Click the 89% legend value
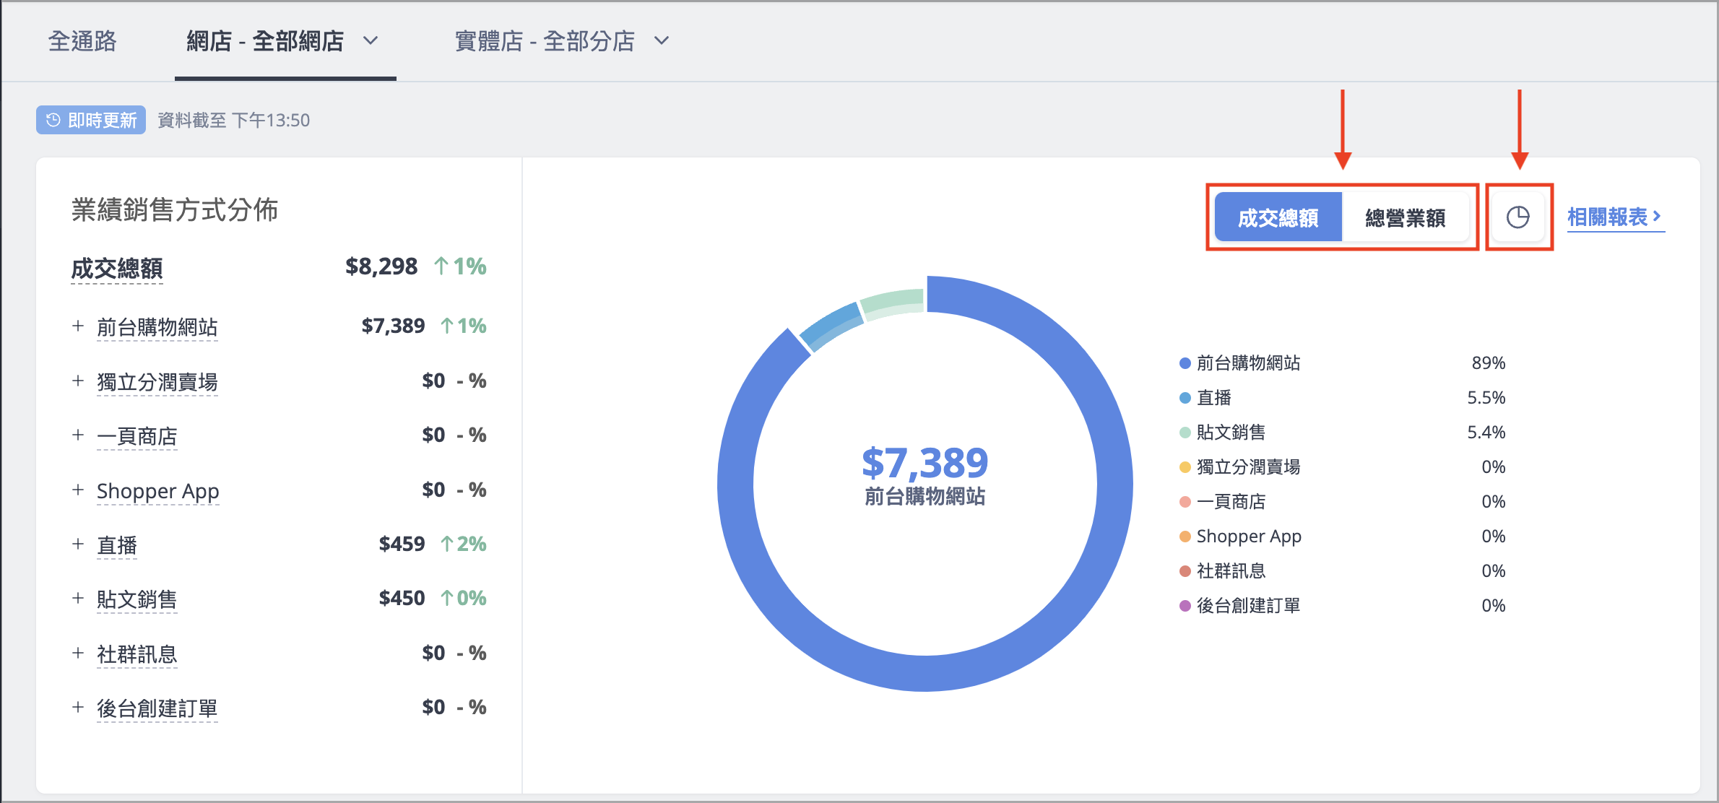 [1489, 363]
